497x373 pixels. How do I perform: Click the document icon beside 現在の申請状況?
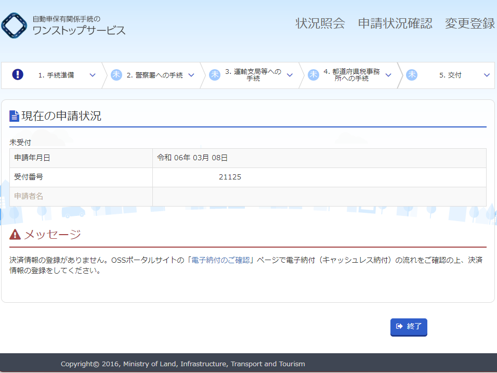click(14, 116)
